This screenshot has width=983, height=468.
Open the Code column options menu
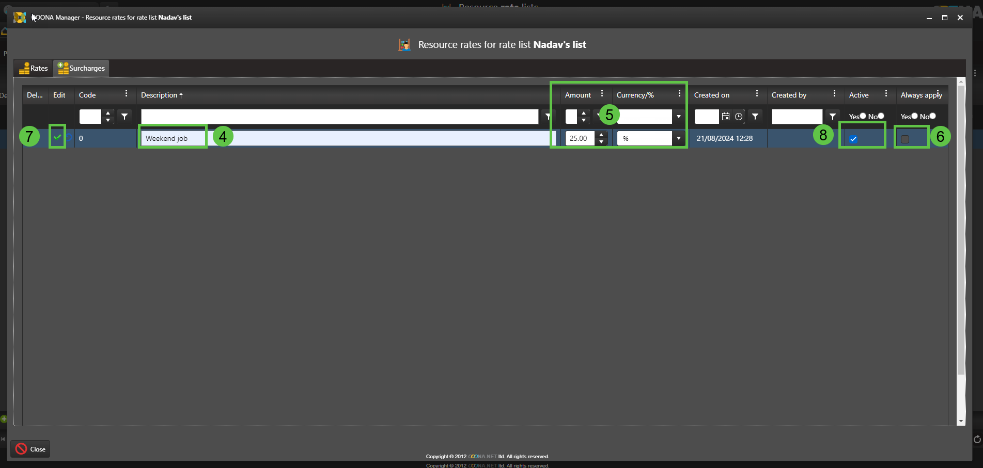(x=126, y=94)
